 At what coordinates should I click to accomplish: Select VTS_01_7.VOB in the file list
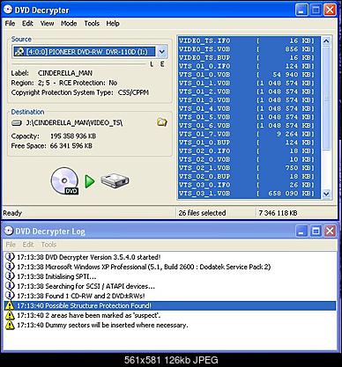249,134
